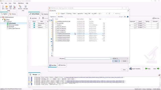The width and height of the screenshot is (161, 90).
Task: Open the Tools menu
Action: [15, 3]
